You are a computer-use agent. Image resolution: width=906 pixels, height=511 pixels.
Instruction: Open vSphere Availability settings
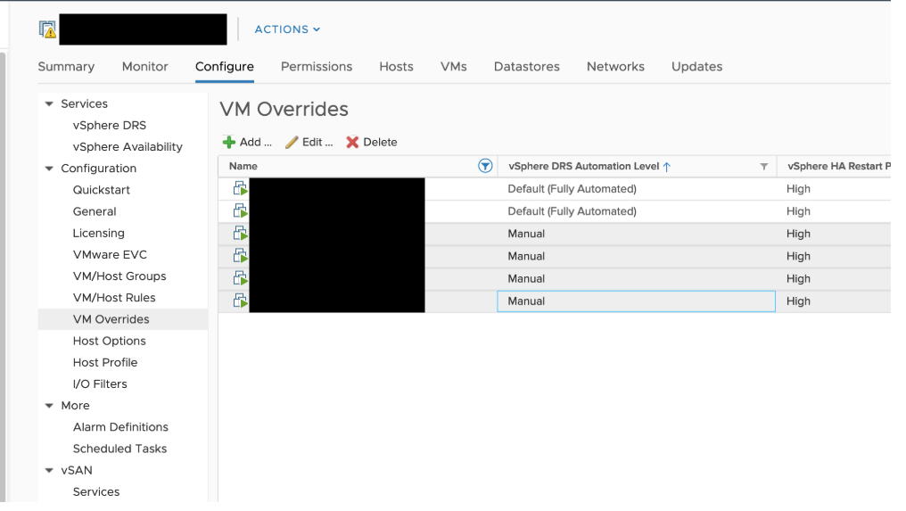[x=129, y=149]
